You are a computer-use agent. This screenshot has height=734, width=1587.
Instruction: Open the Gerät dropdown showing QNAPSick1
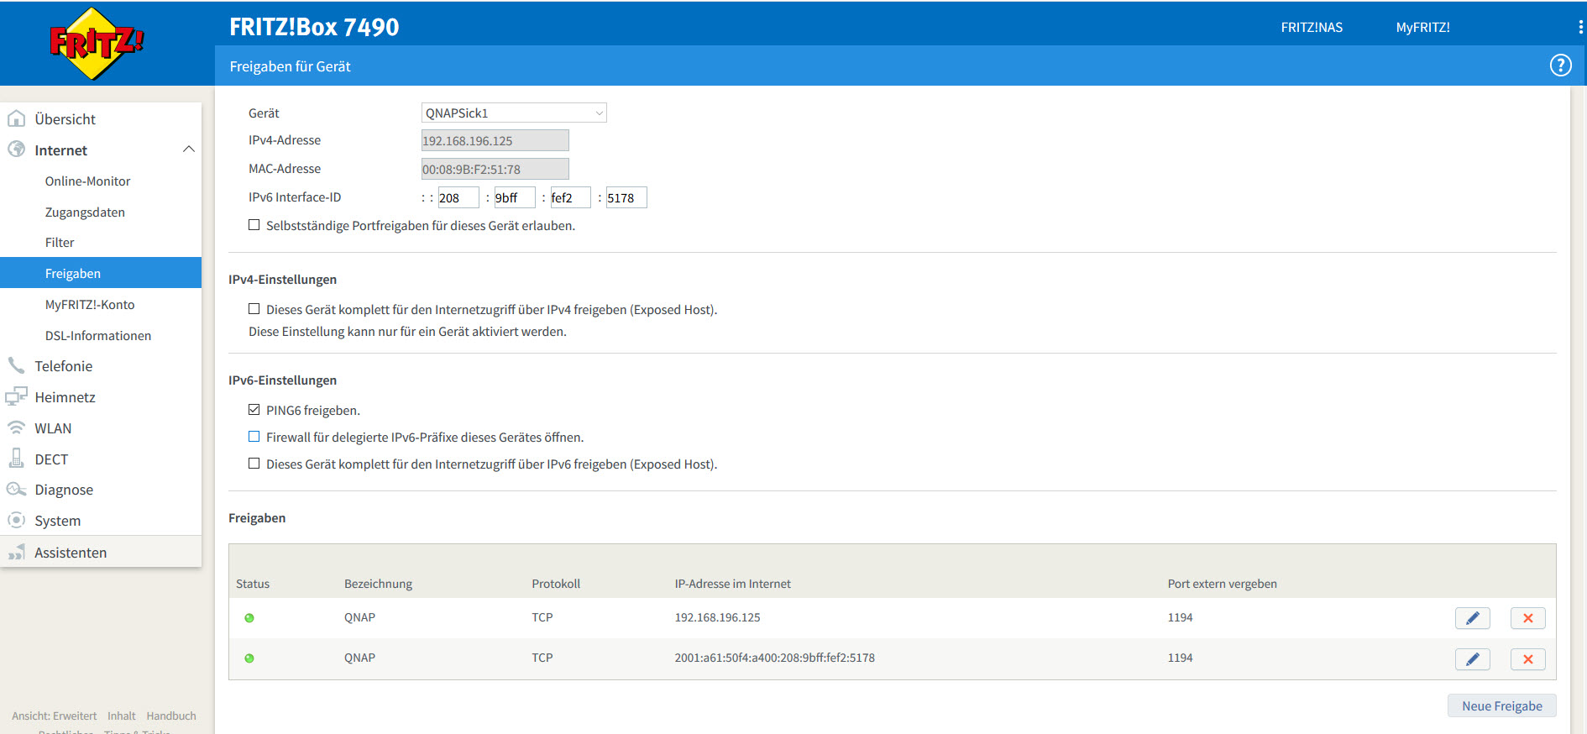point(513,113)
